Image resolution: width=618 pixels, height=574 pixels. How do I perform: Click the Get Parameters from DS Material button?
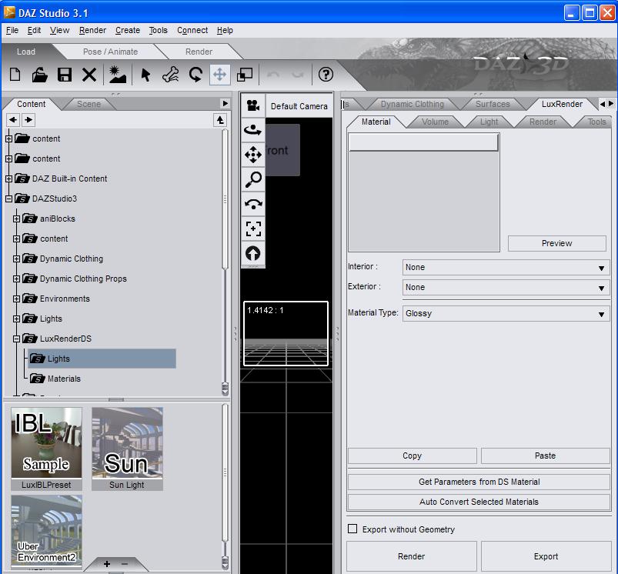478,482
